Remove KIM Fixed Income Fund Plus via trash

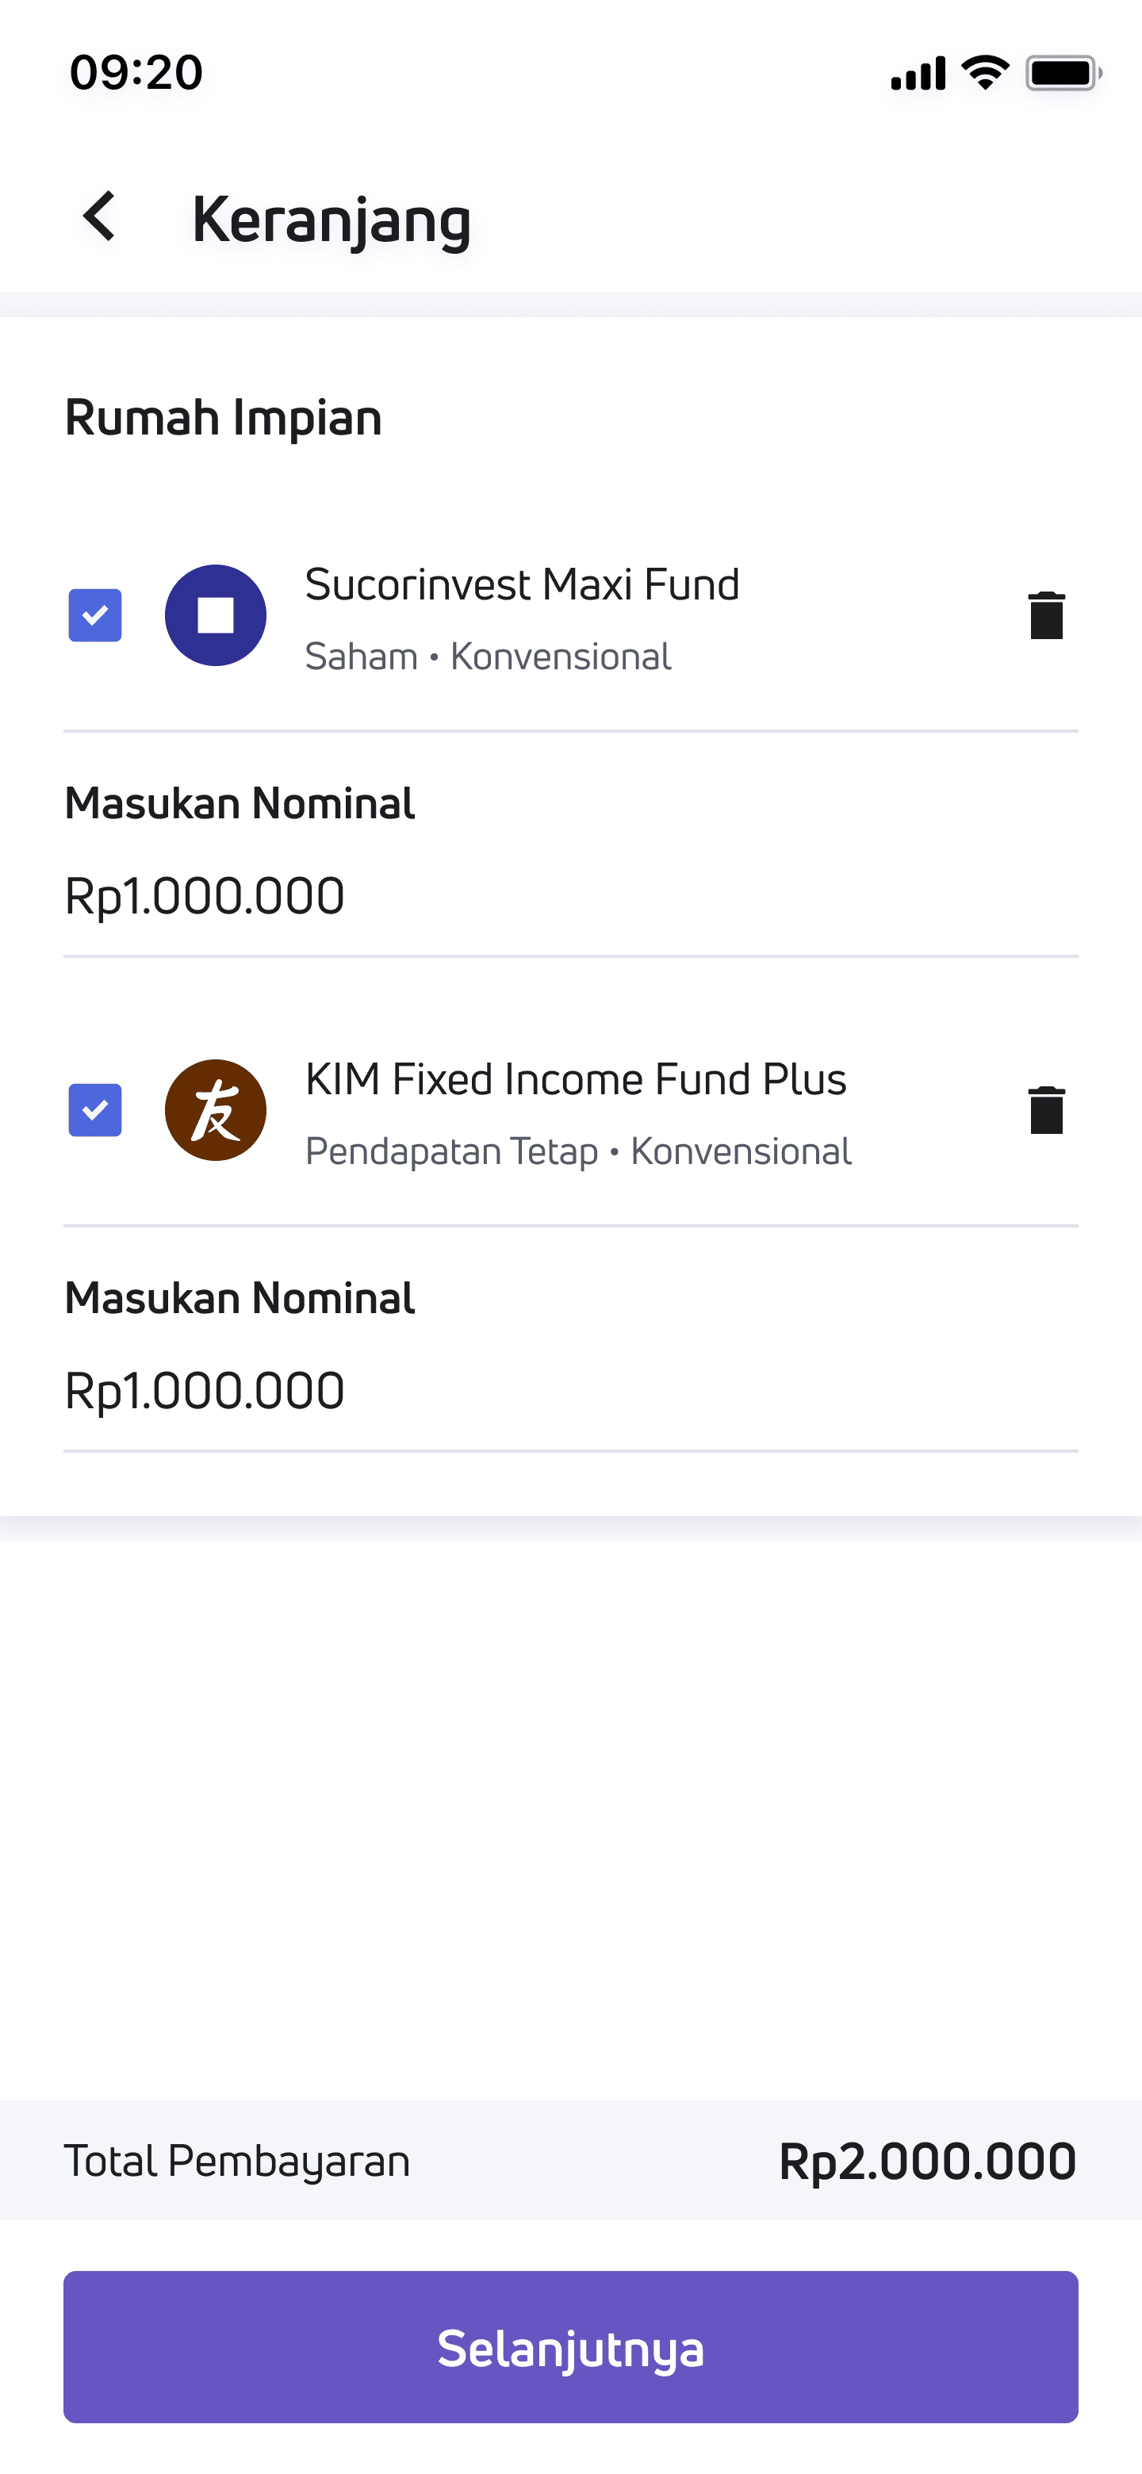[x=1046, y=1110]
